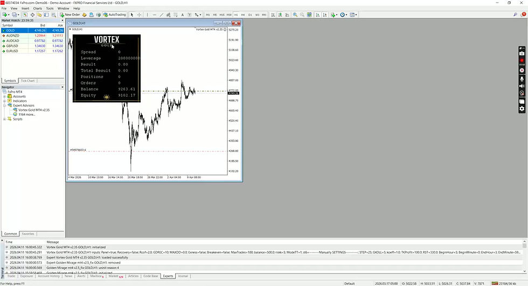Image resolution: width=528 pixels, height=286 pixels.
Task: Open the Profiles dropdown in toolbar
Action: pyautogui.click(x=16, y=15)
